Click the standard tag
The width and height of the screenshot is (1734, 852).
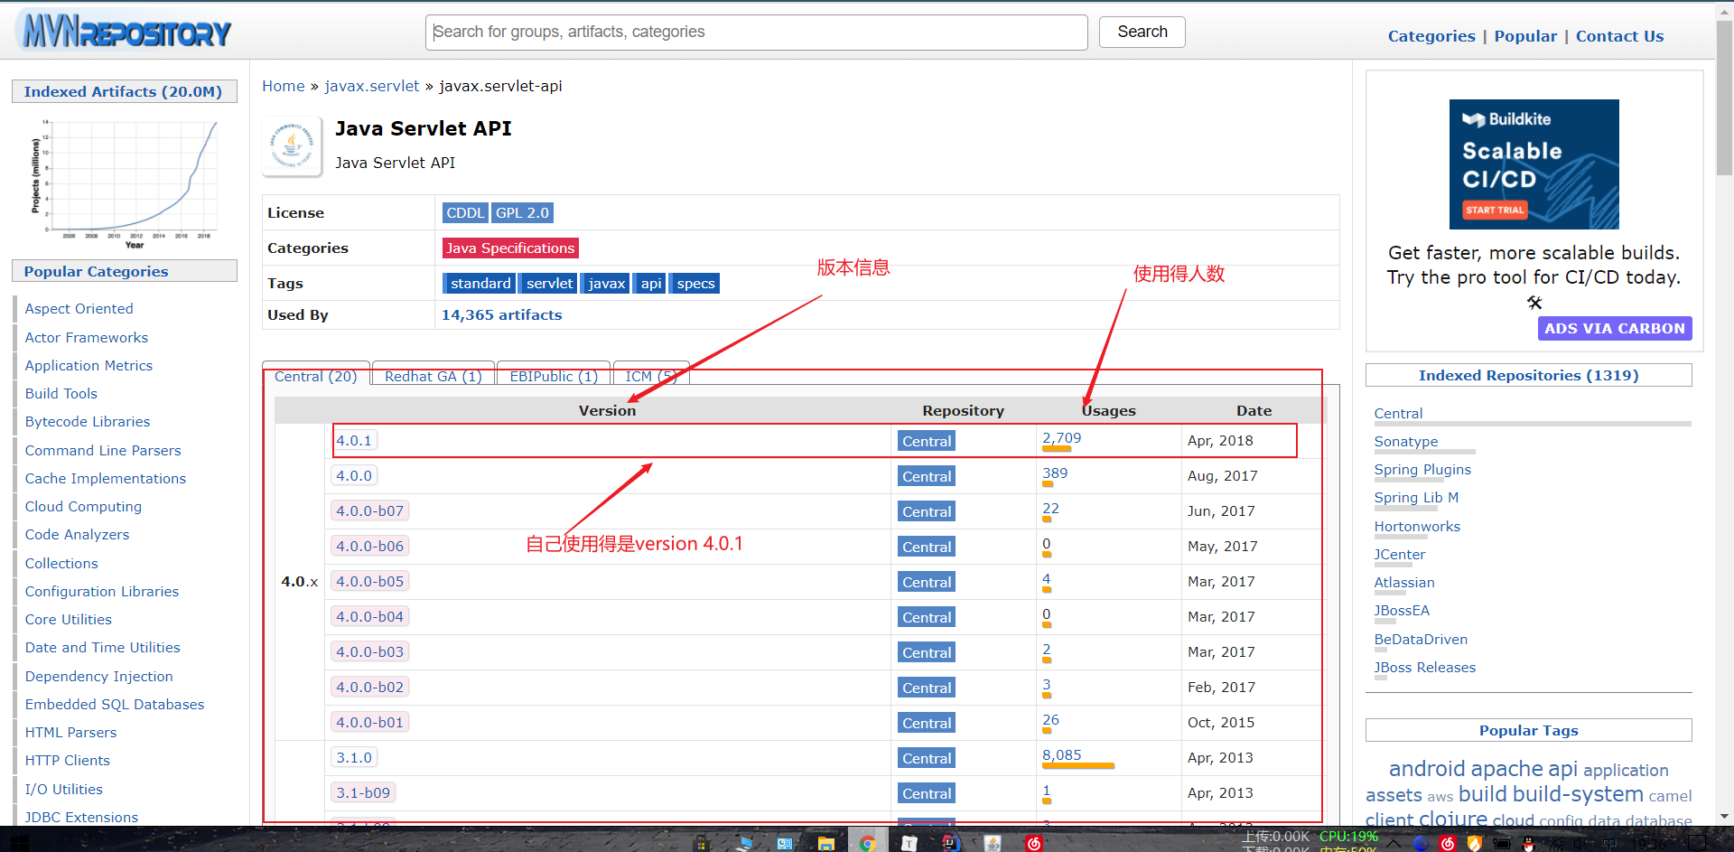[480, 283]
